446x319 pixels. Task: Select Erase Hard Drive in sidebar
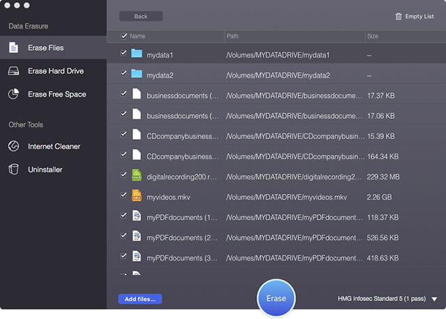53,71
